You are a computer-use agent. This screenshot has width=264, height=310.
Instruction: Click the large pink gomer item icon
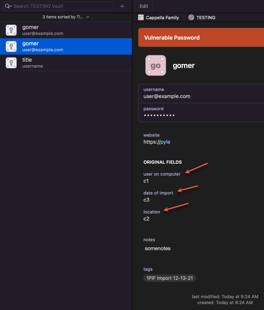(156, 65)
